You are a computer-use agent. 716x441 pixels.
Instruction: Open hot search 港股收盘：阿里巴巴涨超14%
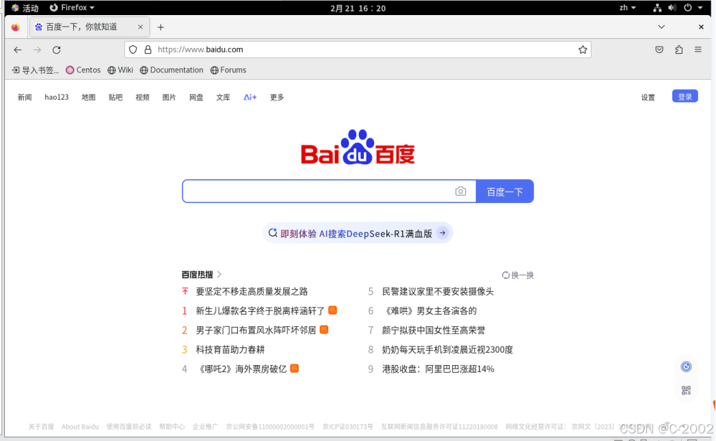click(438, 369)
